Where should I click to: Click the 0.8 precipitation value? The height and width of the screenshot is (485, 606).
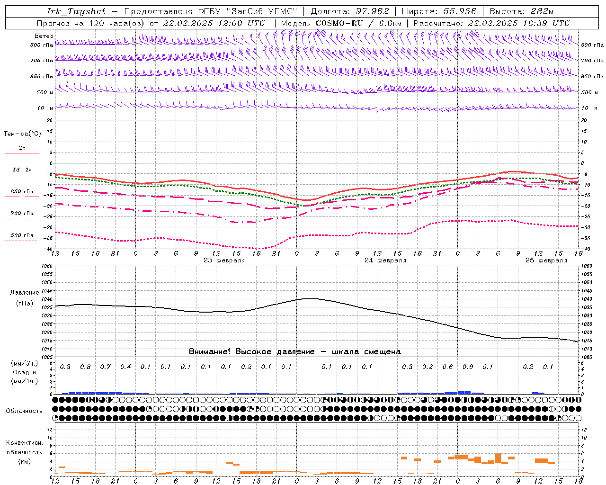(85, 367)
